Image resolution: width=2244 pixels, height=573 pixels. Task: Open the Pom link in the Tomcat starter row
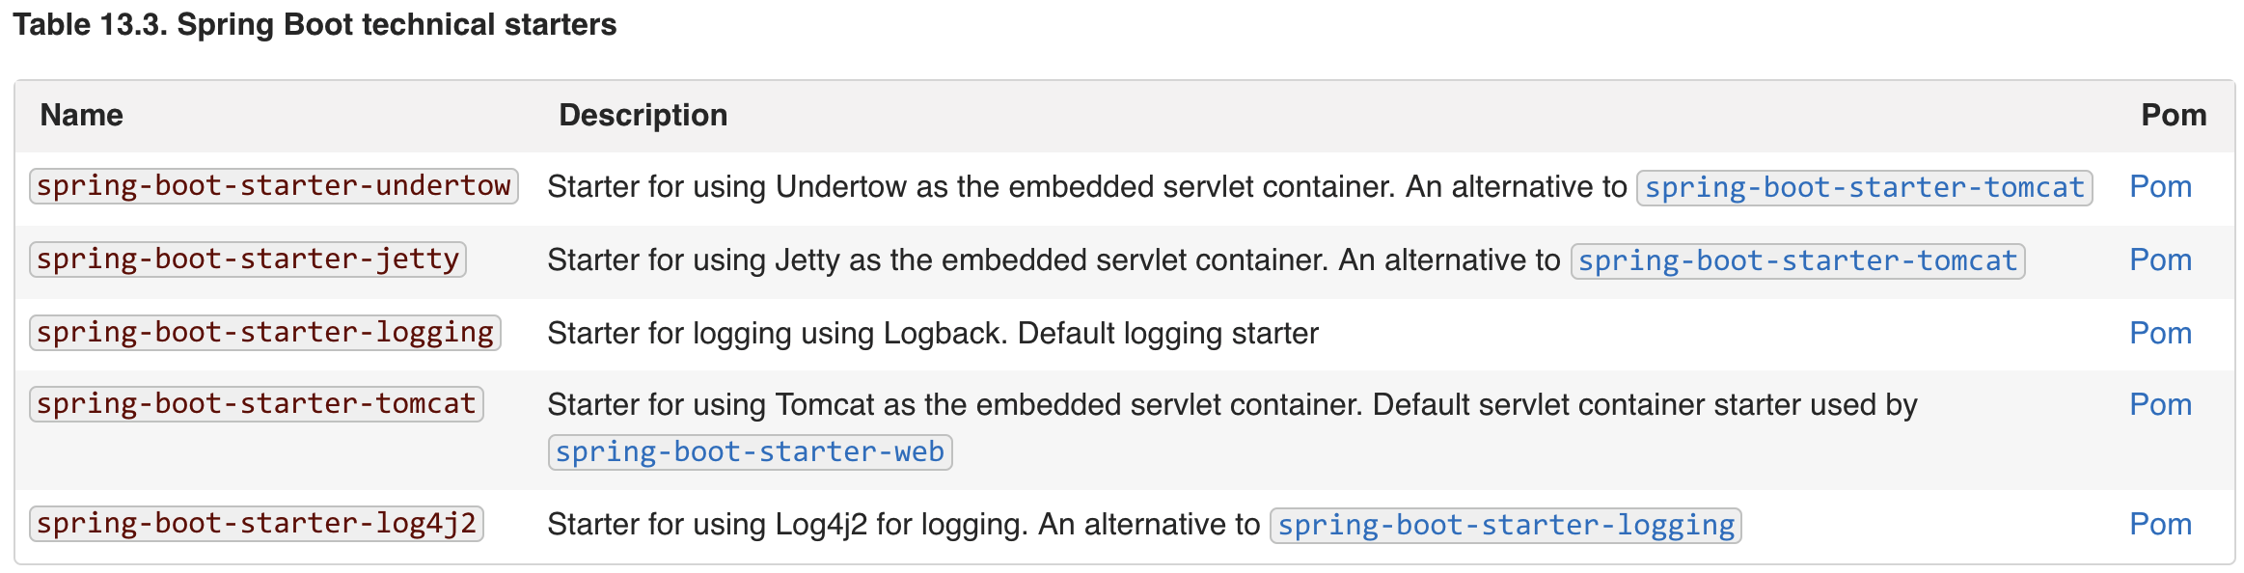click(x=2160, y=404)
